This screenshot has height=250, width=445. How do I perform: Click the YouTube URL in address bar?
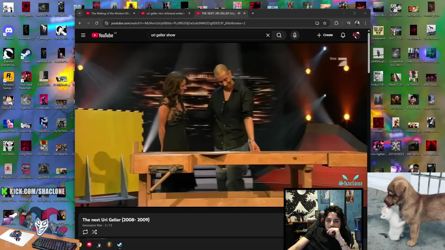point(178,23)
